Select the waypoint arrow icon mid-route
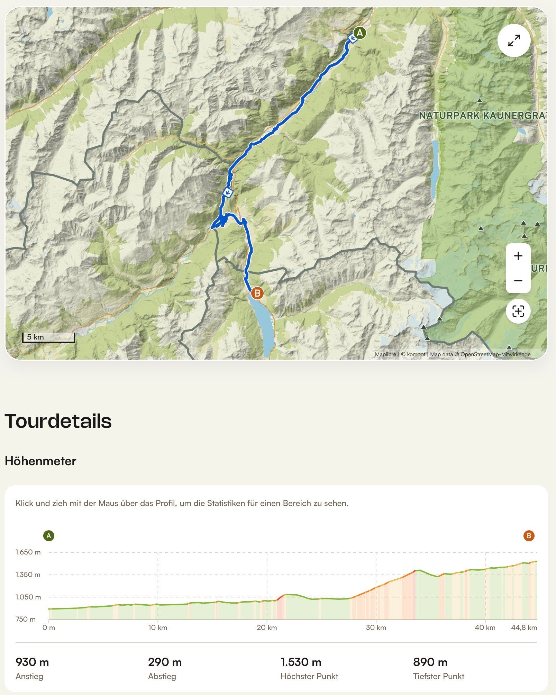 click(x=228, y=192)
